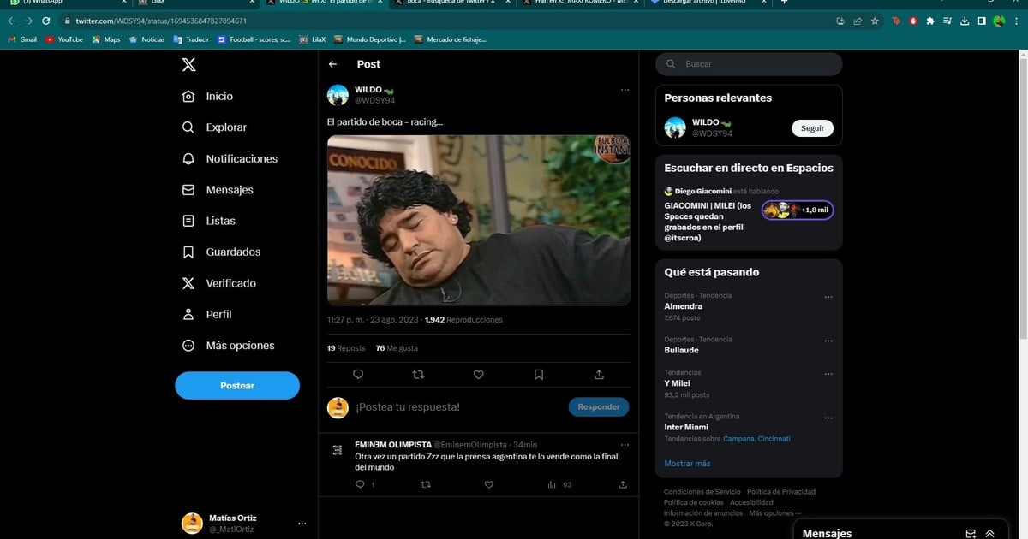Go back using the Post header arrow

pyautogui.click(x=332, y=64)
